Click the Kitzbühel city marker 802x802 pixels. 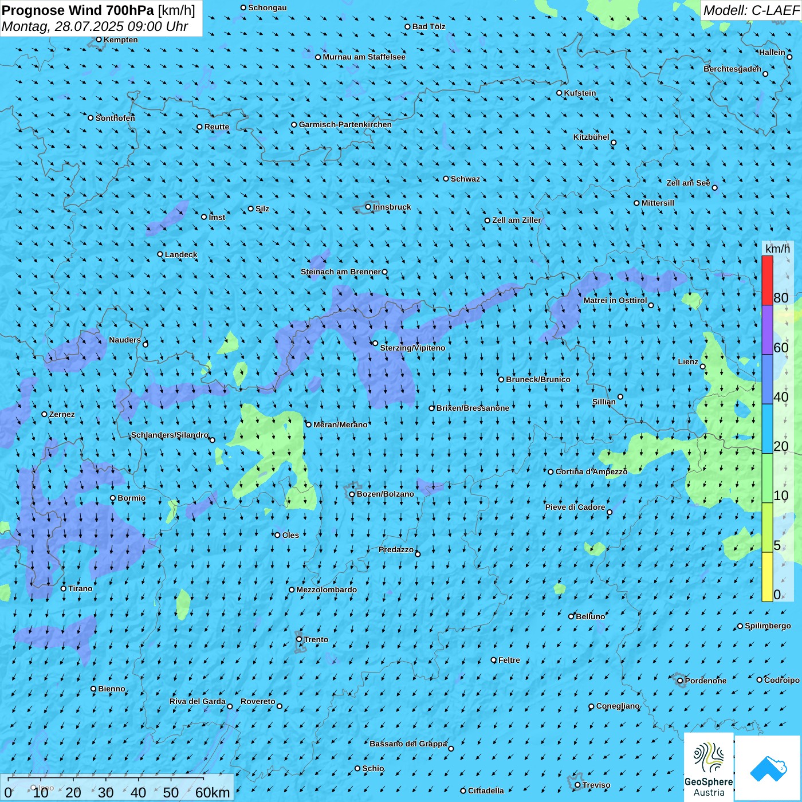[614, 143]
